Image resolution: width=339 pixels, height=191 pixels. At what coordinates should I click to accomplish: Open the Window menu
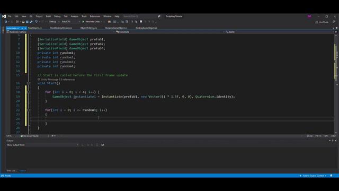pyautogui.click(x=107, y=16)
